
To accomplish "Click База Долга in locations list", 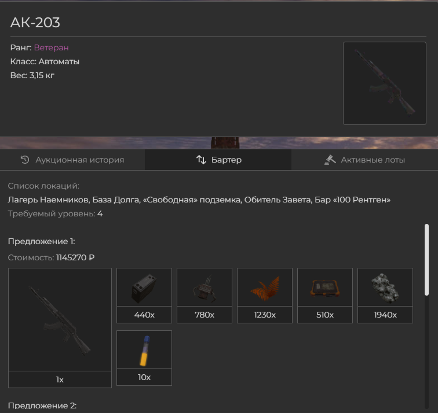I will point(116,200).
